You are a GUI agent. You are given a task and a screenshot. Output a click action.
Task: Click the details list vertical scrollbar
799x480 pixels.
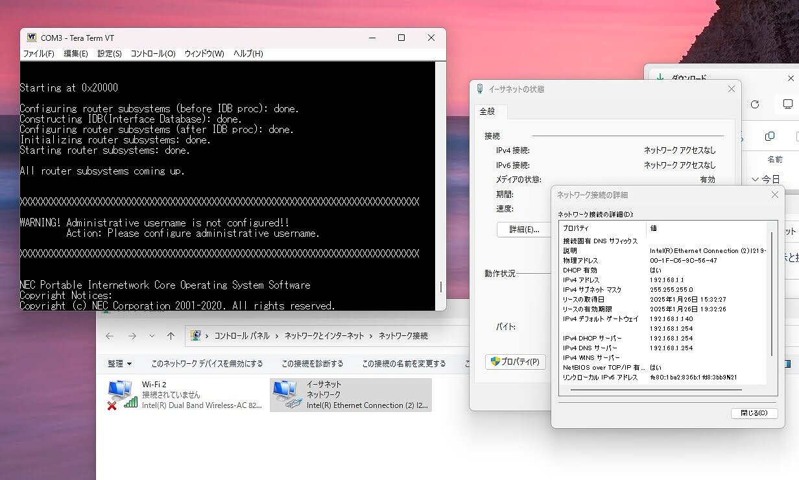click(x=772, y=293)
